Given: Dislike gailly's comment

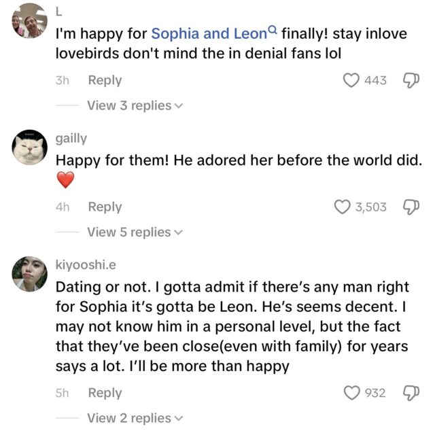Looking at the screenshot, I should coord(411,207).
